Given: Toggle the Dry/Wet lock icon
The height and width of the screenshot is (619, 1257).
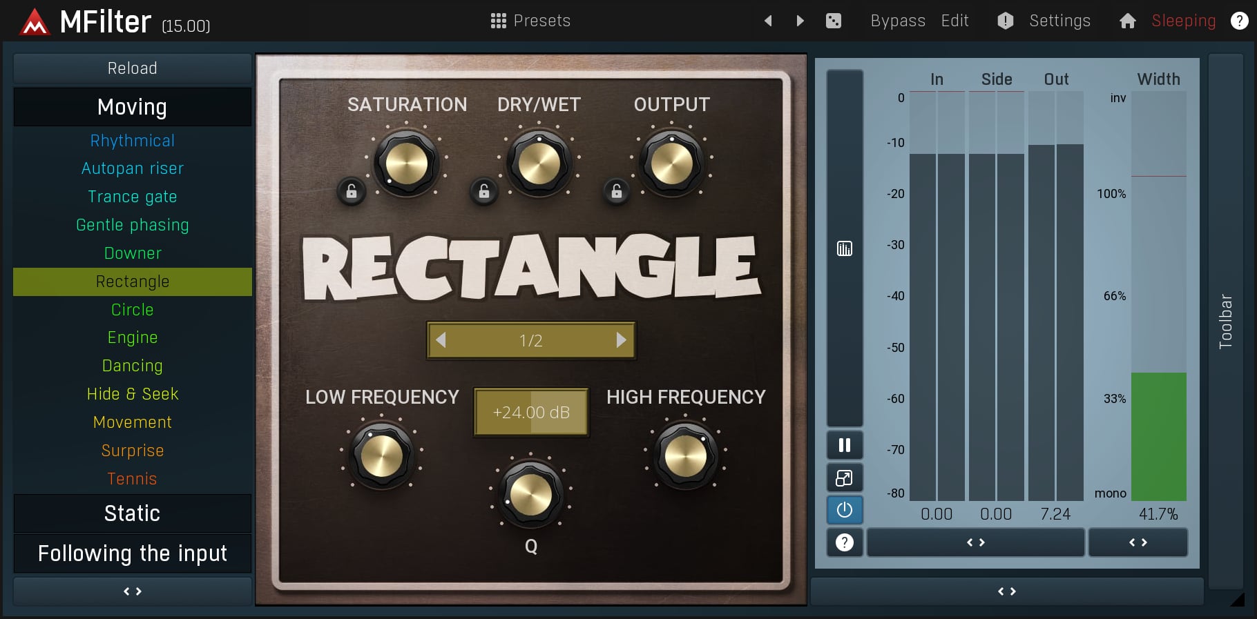Looking at the screenshot, I should point(484,191).
